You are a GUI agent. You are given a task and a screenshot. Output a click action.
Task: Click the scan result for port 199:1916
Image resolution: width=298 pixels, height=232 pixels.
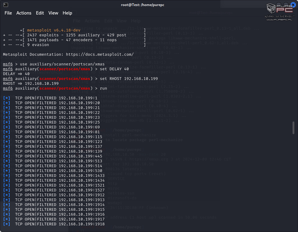pos(54,215)
